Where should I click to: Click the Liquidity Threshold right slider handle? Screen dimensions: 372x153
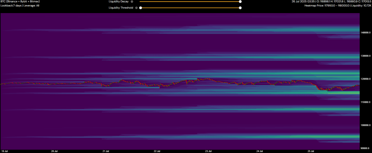pyautogui.click(x=240, y=8)
